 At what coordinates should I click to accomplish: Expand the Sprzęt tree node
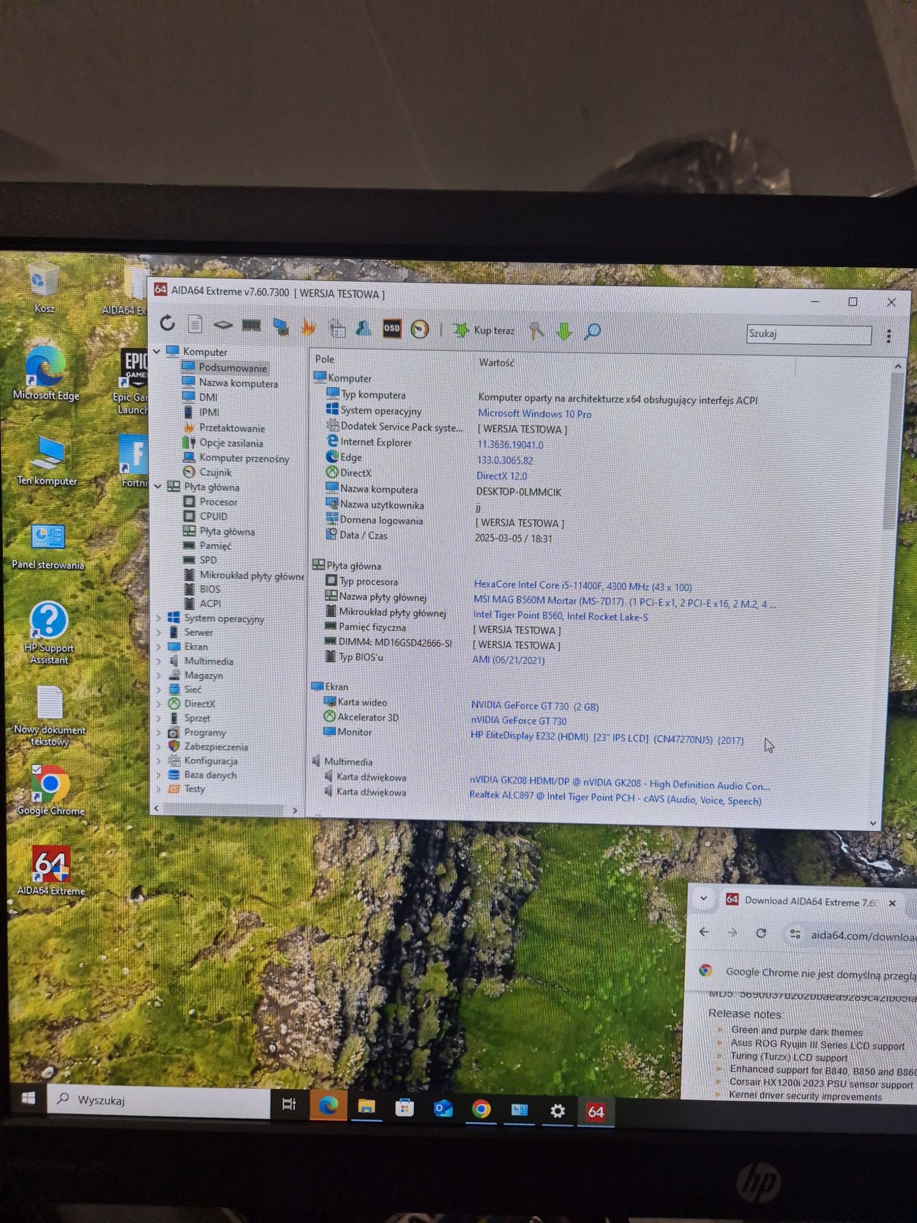pos(158,718)
